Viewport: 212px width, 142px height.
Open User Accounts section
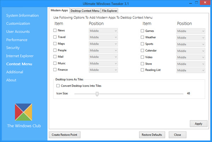18,31
